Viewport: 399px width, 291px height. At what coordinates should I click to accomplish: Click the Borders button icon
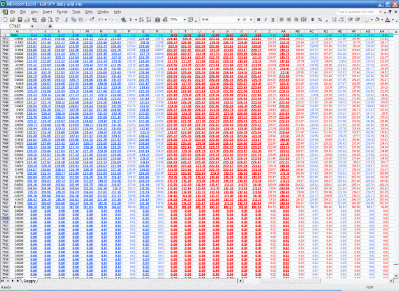click(366, 20)
